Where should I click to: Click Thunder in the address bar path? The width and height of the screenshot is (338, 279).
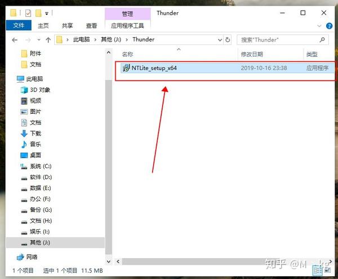pos(143,39)
